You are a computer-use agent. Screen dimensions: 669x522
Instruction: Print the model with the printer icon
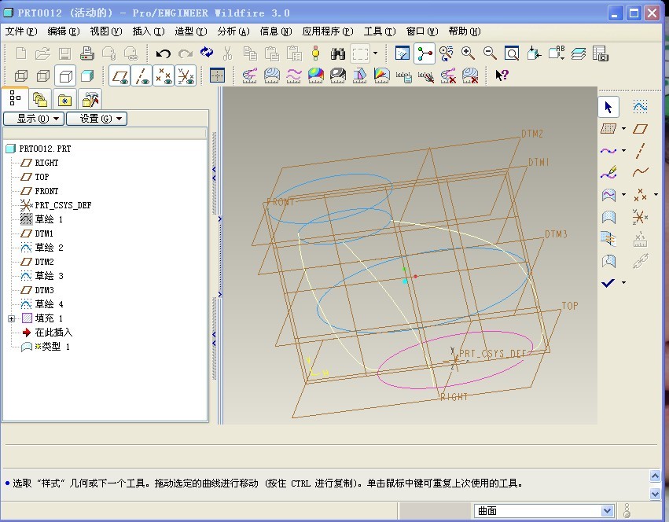(87, 53)
